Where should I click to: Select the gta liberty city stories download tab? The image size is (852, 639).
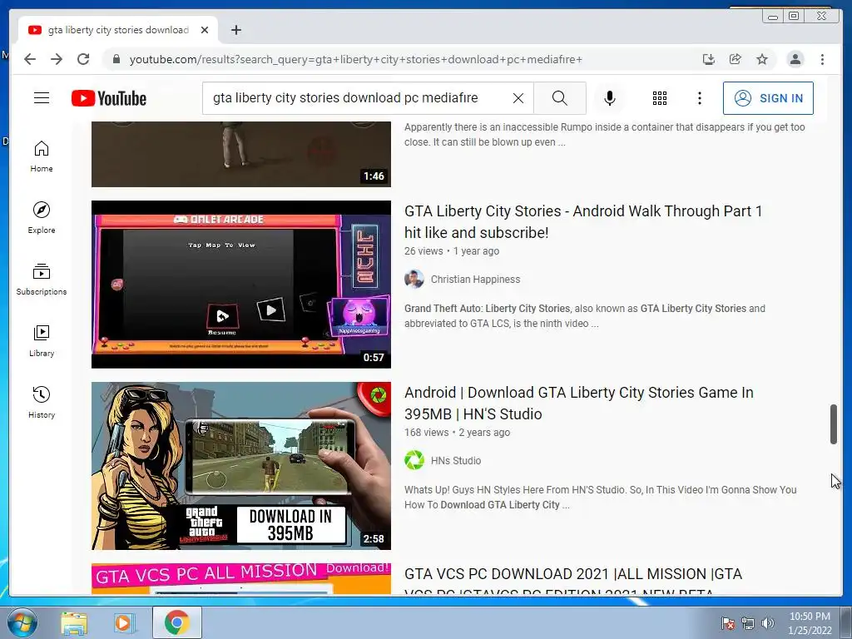tap(118, 30)
